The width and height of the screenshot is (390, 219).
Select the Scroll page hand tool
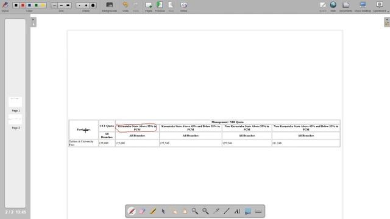[x=185, y=211]
